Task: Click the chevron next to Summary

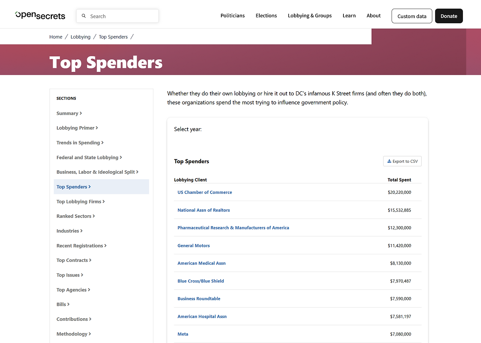Action: pyautogui.click(x=81, y=113)
